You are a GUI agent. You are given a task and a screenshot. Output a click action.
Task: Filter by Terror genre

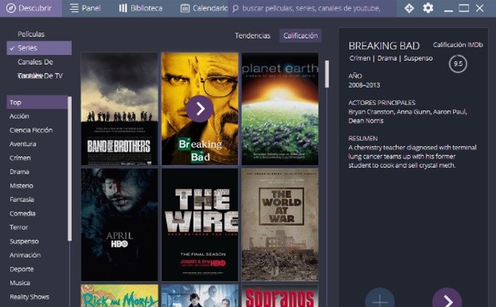[x=19, y=227]
